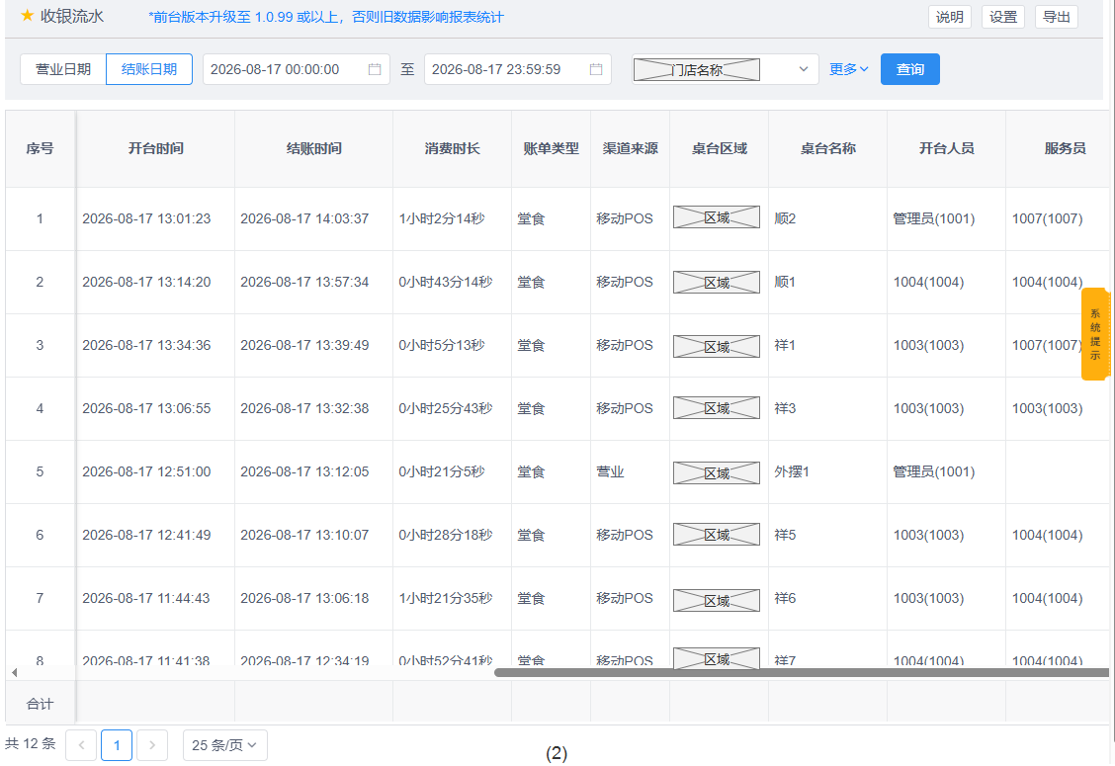Click start datetime field 2026-08-17 00:00:00

tap(297, 69)
